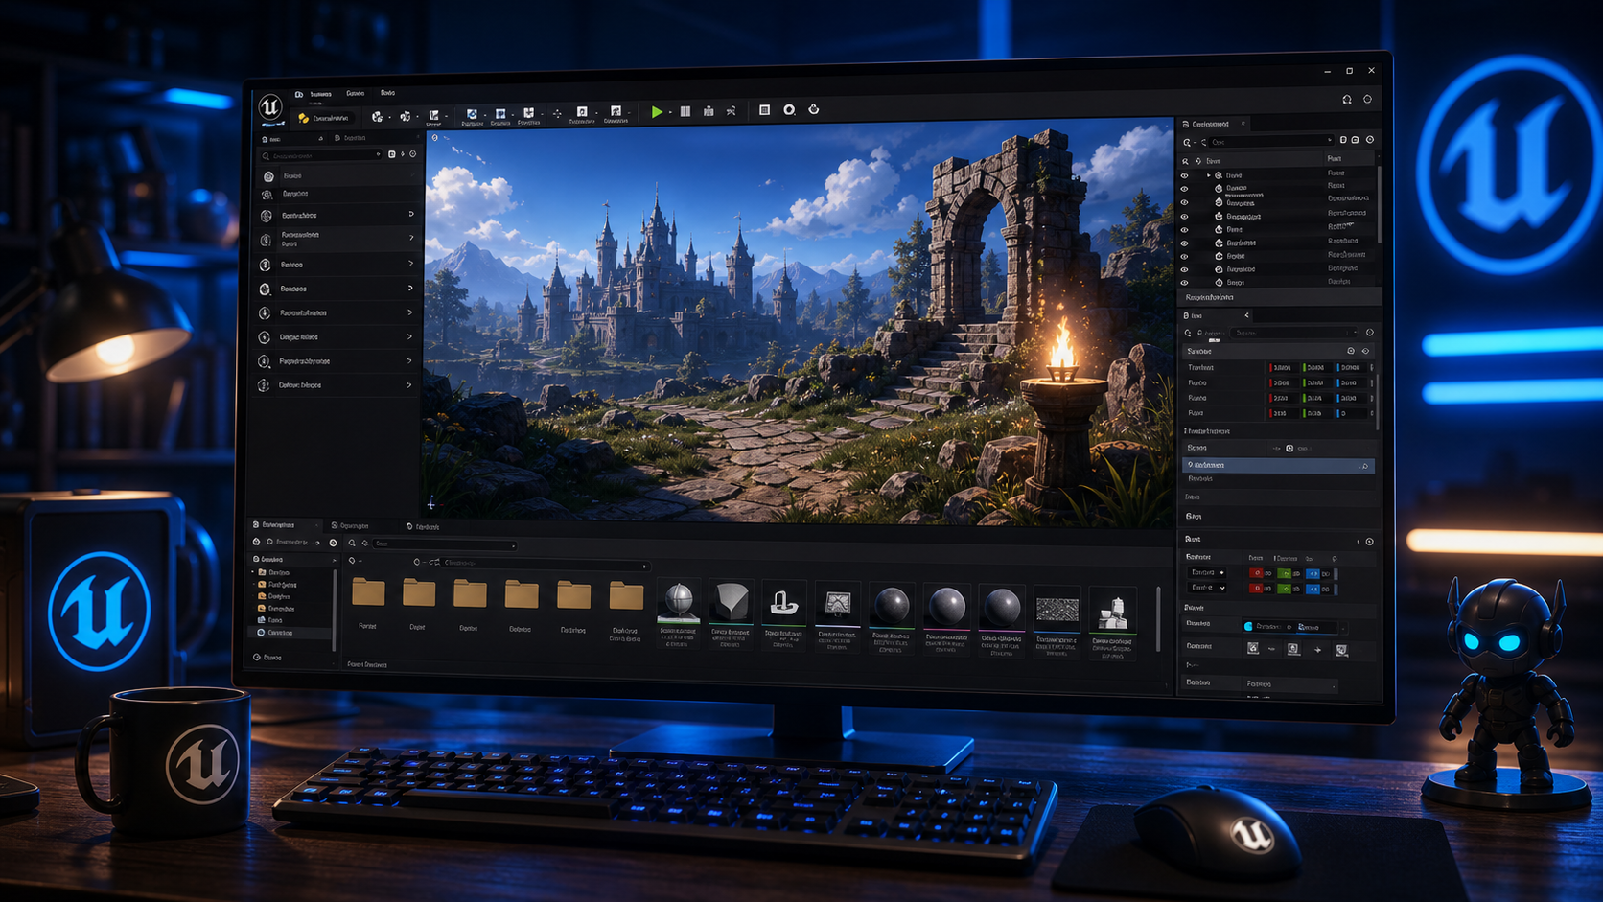Click the axis cross at viewport bottom-left
Image resolution: width=1603 pixels, height=902 pixels.
click(431, 504)
